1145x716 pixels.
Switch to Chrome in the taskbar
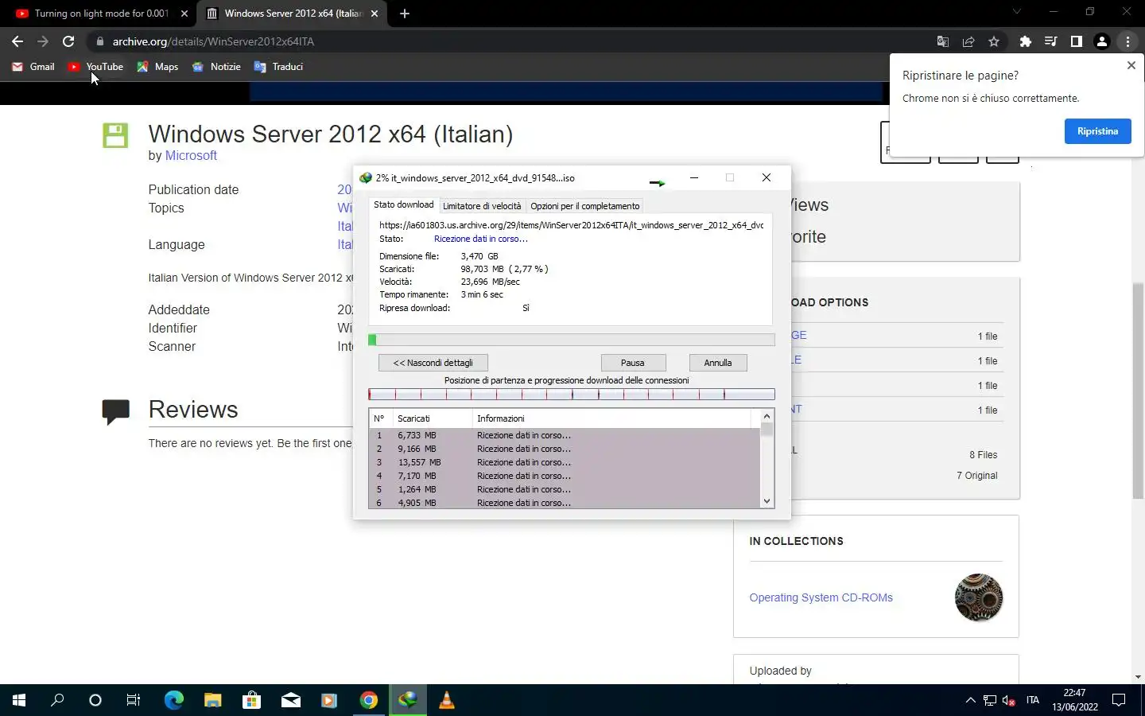coord(368,700)
